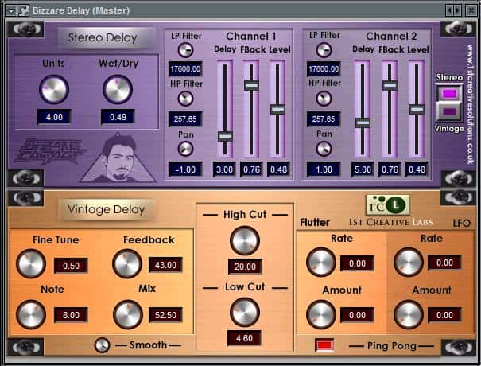Click the Flutter Amount knob
The width and height of the screenshot is (481, 366).
coord(321,315)
